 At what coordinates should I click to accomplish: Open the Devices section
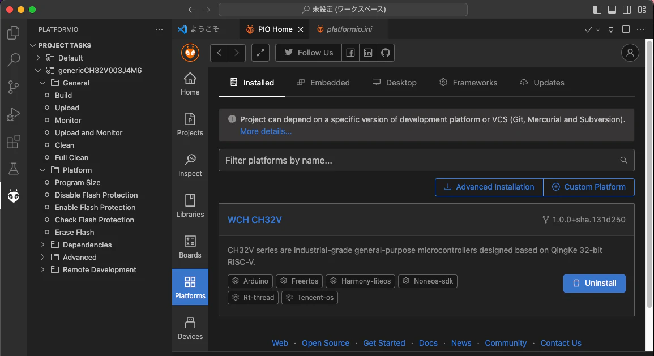click(x=190, y=328)
